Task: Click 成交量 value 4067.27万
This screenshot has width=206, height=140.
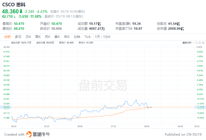Action: click(97, 29)
